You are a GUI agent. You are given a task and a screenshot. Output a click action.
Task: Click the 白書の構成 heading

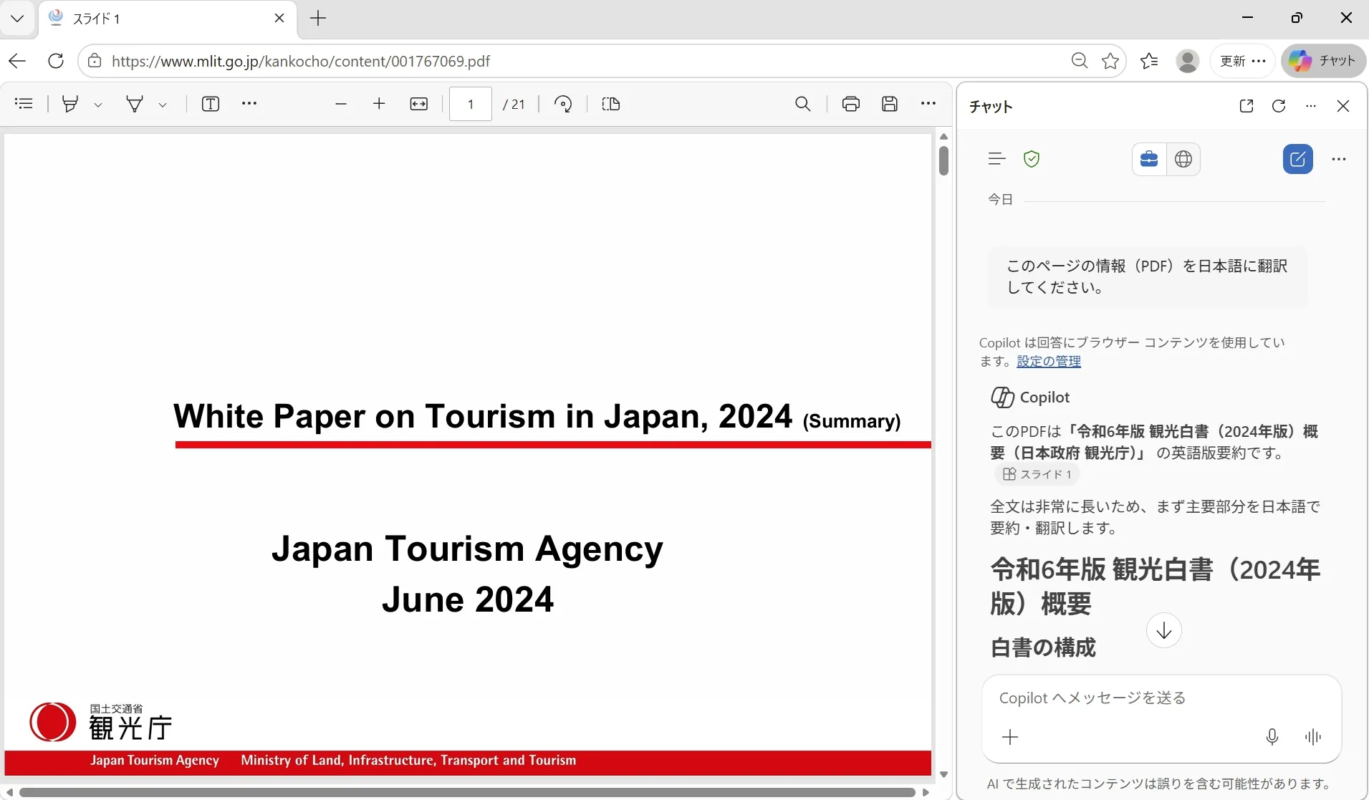1043,647
